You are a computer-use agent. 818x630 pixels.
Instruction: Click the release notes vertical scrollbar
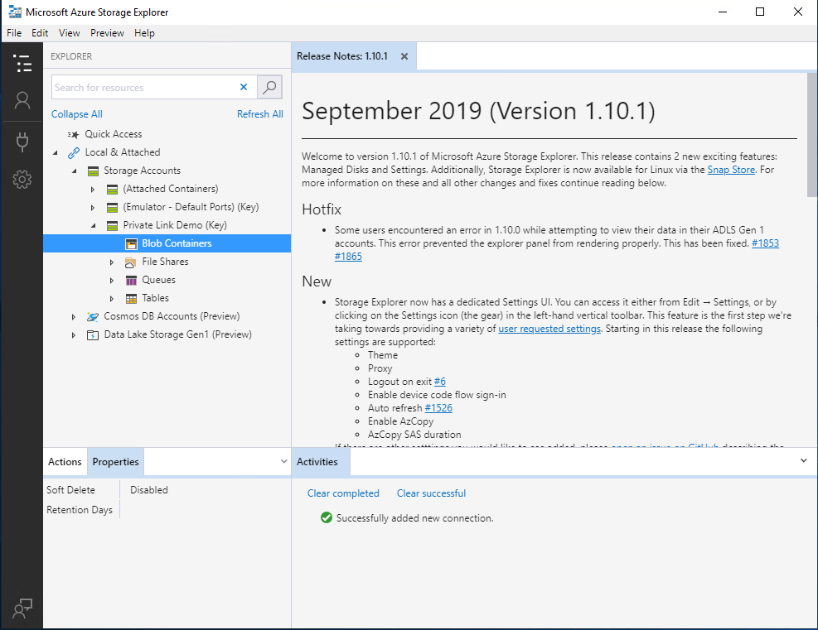pyautogui.click(x=811, y=135)
